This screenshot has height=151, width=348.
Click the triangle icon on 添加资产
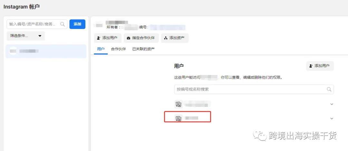tap(166, 38)
